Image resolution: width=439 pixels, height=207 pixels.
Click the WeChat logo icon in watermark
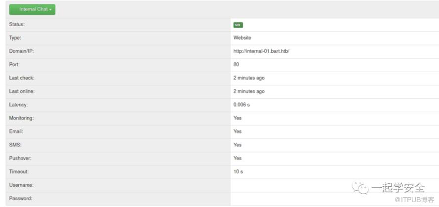pos(360,188)
